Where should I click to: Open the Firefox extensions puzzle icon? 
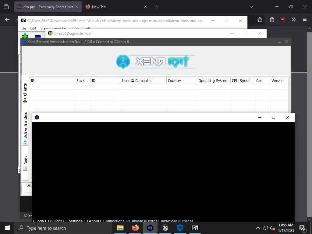pyautogui.click(x=272, y=19)
